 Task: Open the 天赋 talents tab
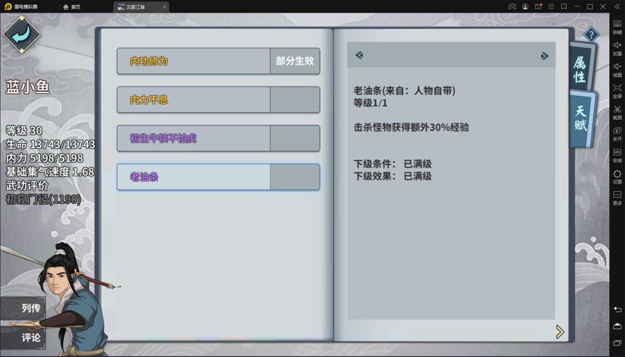(x=581, y=118)
